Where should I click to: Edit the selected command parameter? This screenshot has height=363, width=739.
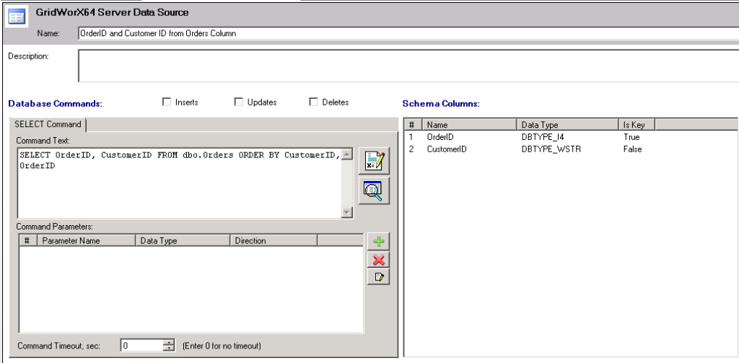[x=378, y=277]
